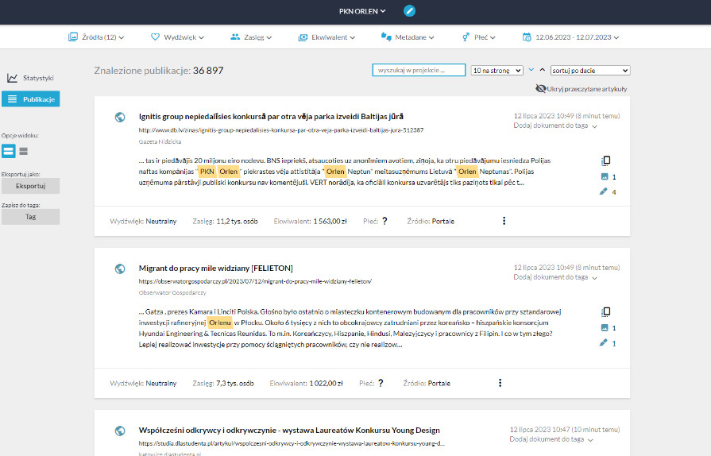The width and height of the screenshot is (711, 456).
Task: Click Ekwiwalent: 1 563,00 zł value
Action: pyautogui.click(x=310, y=221)
